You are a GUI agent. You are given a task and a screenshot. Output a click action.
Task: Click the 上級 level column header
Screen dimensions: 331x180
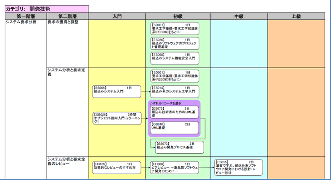(x=296, y=16)
